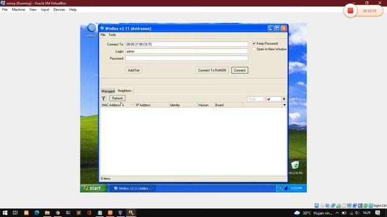Enable Open In New Window checkbox
The height and width of the screenshot is (217, 387).
(254, 49)
